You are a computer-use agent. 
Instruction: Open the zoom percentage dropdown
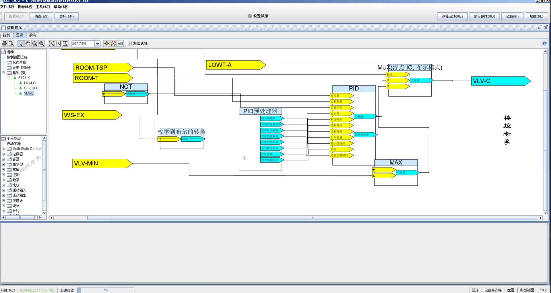(x=98, y=44)
